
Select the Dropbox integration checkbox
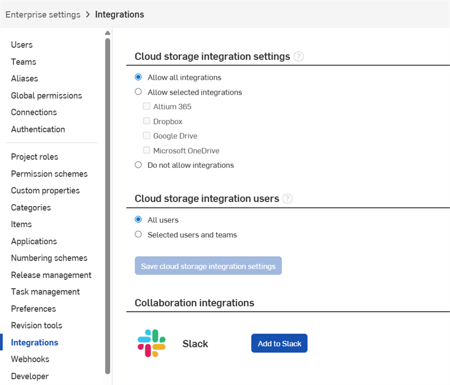click(x=147, y=121)
